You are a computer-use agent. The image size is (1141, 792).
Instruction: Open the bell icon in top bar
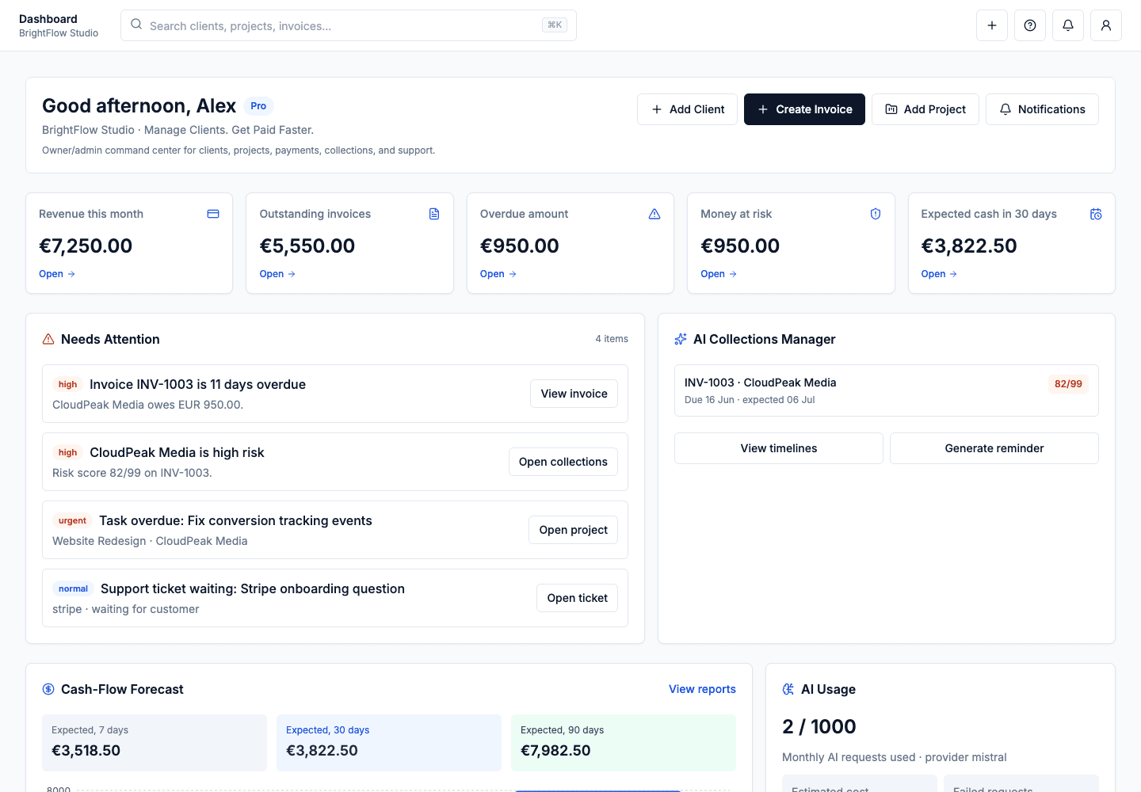[1068, 25]
